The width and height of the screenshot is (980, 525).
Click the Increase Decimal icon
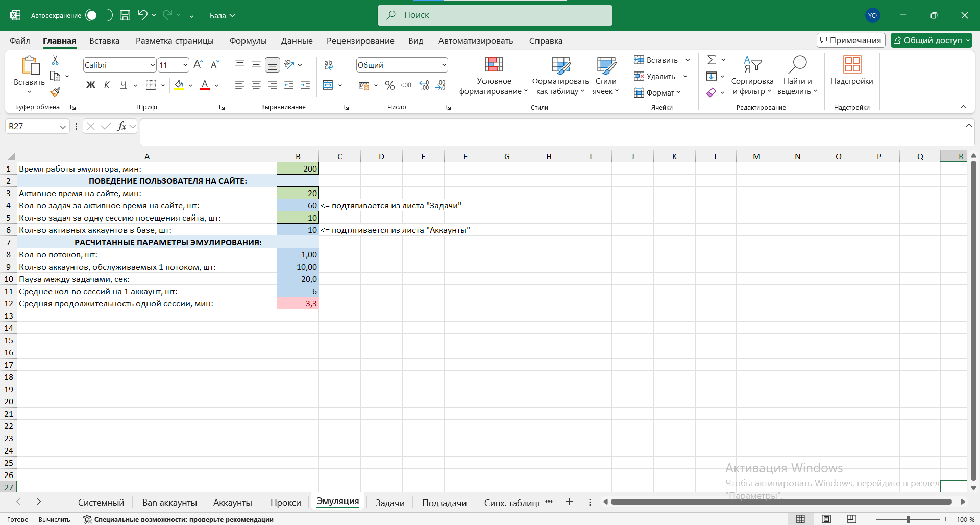424,85
